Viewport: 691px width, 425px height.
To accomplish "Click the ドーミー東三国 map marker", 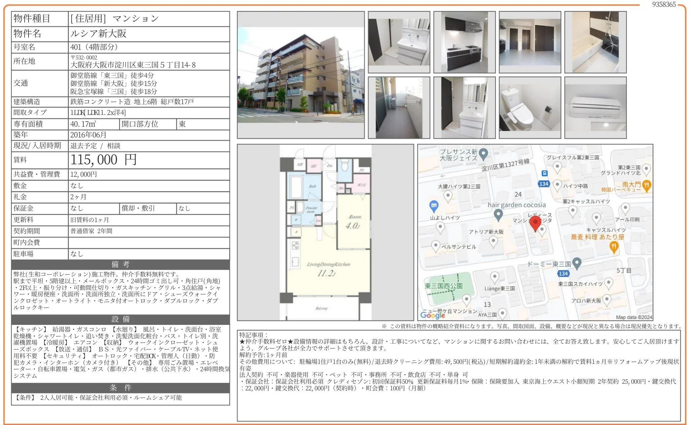I will 577,263.
